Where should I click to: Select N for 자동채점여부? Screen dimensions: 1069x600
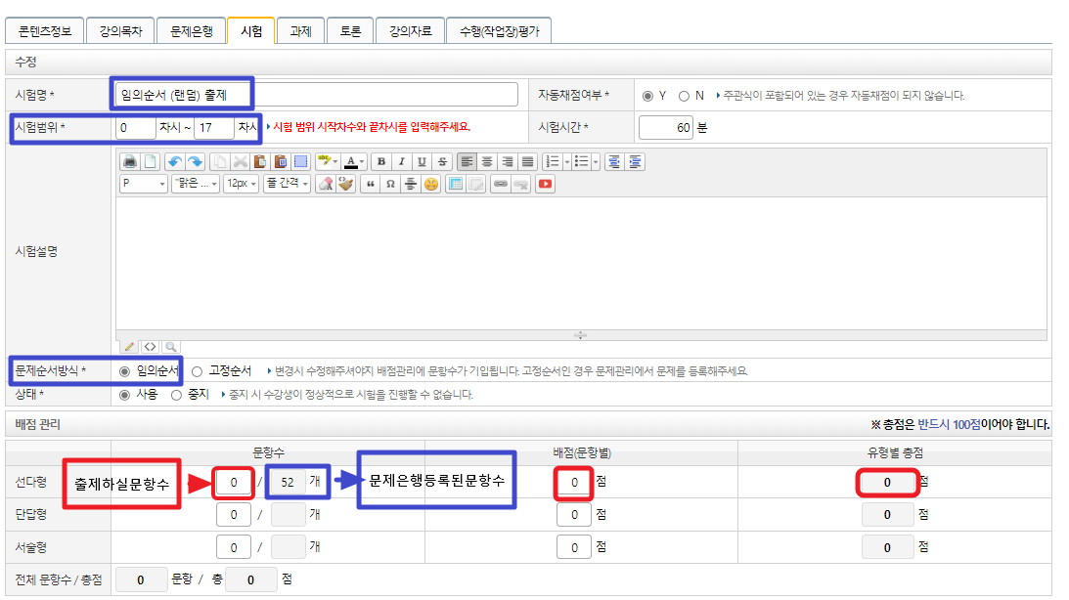tap(684, 96)
